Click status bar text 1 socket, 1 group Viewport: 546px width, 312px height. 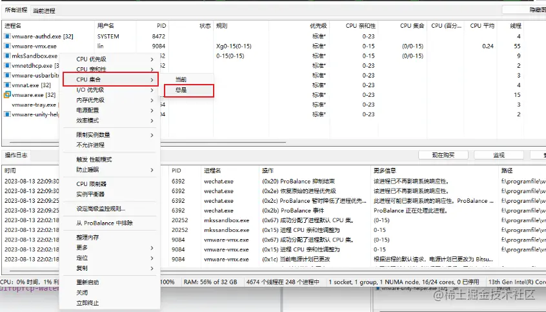coord(352,282)
